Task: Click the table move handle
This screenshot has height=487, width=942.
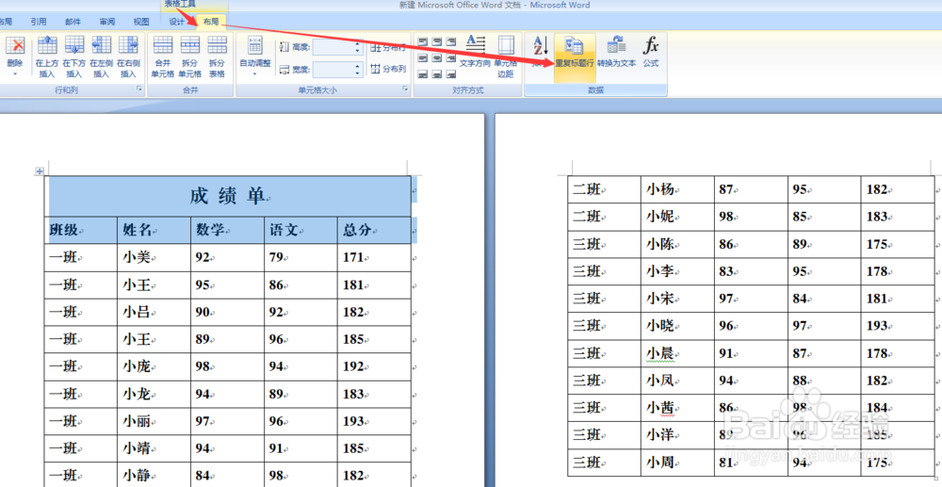Action: click(41, 171)
